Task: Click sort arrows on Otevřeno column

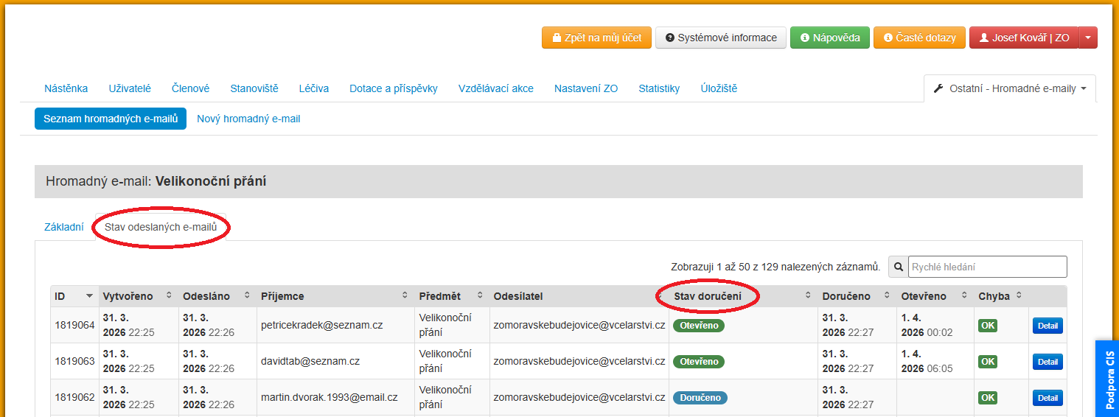Action: (963, 295)
